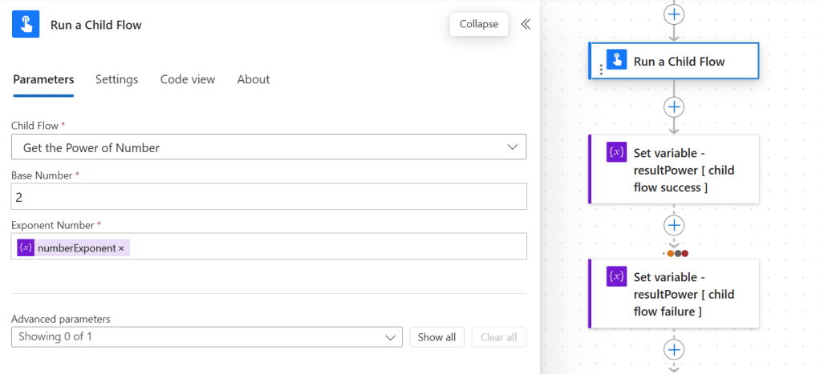Click the numberExponent variable token
This screenshot has width=820, height=374.
click(73, 248)
